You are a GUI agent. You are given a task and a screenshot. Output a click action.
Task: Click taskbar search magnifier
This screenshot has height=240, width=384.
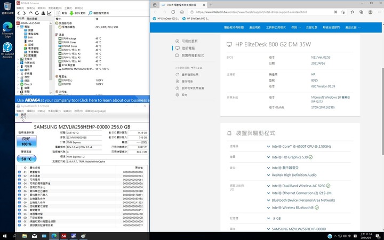(x=14, y=236)
